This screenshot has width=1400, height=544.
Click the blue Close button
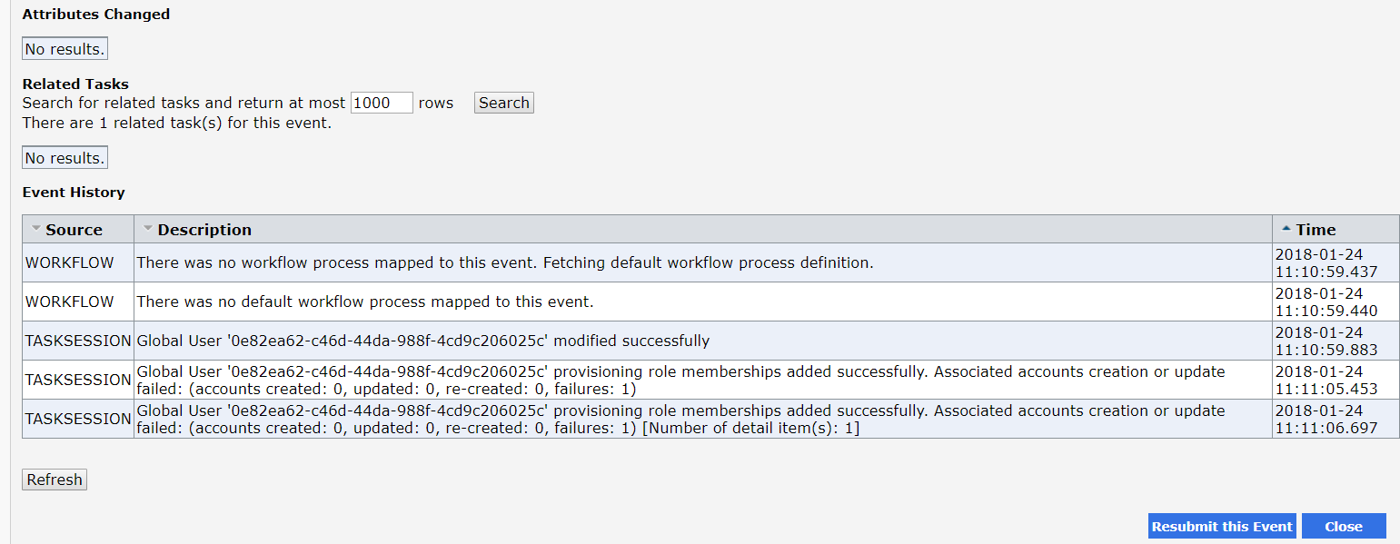coord(1344,526)
